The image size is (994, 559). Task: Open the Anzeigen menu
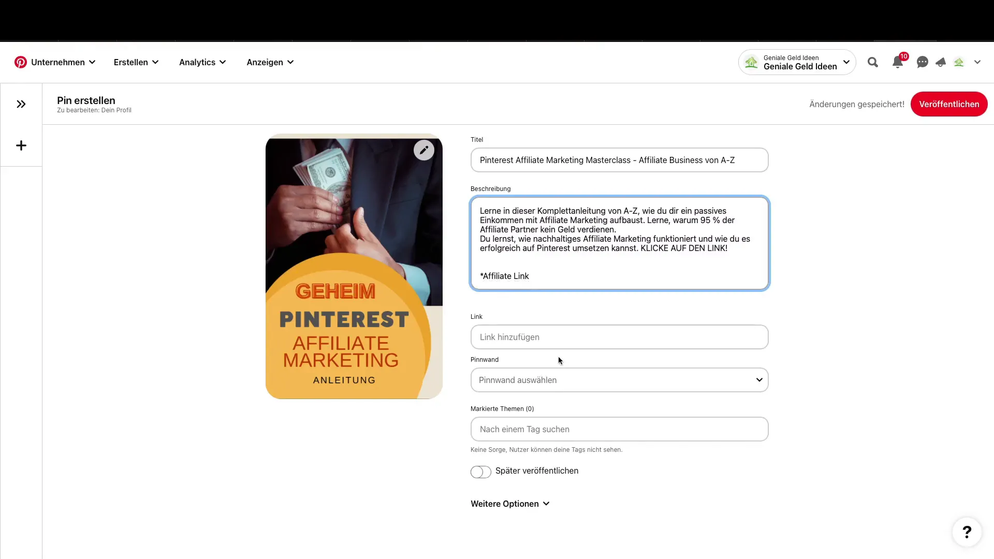[x=270, y=62]
